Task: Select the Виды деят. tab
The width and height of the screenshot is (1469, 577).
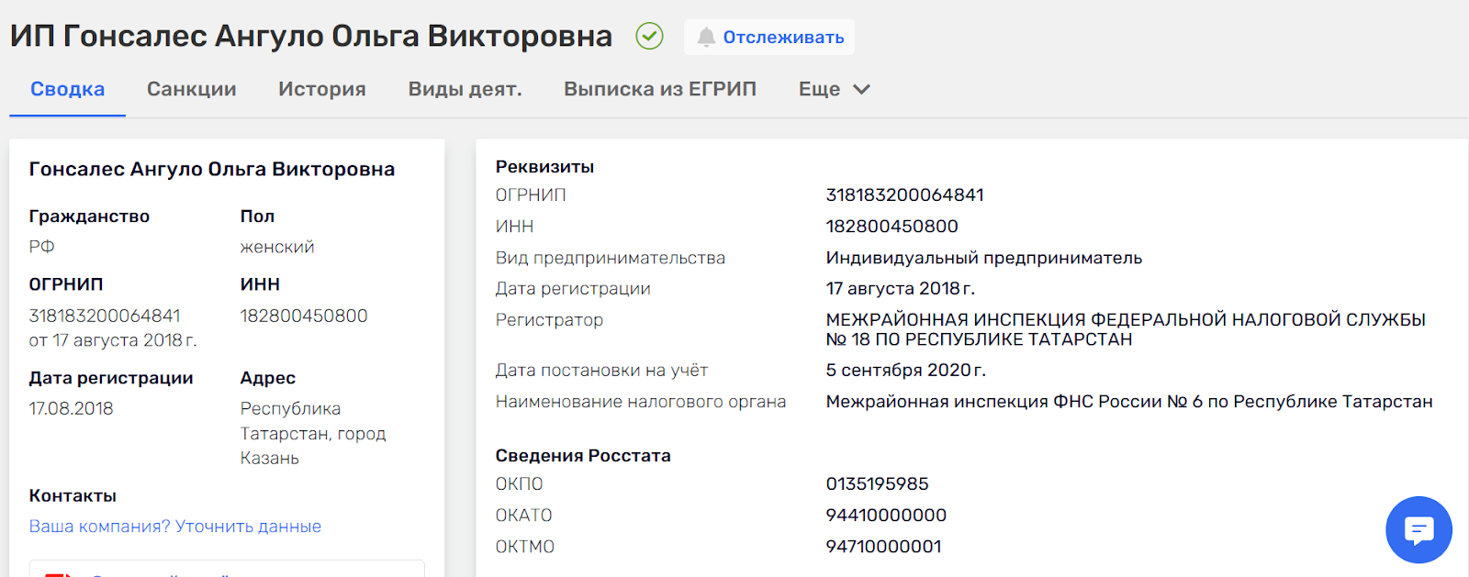Action: click(x=465, y=89)
